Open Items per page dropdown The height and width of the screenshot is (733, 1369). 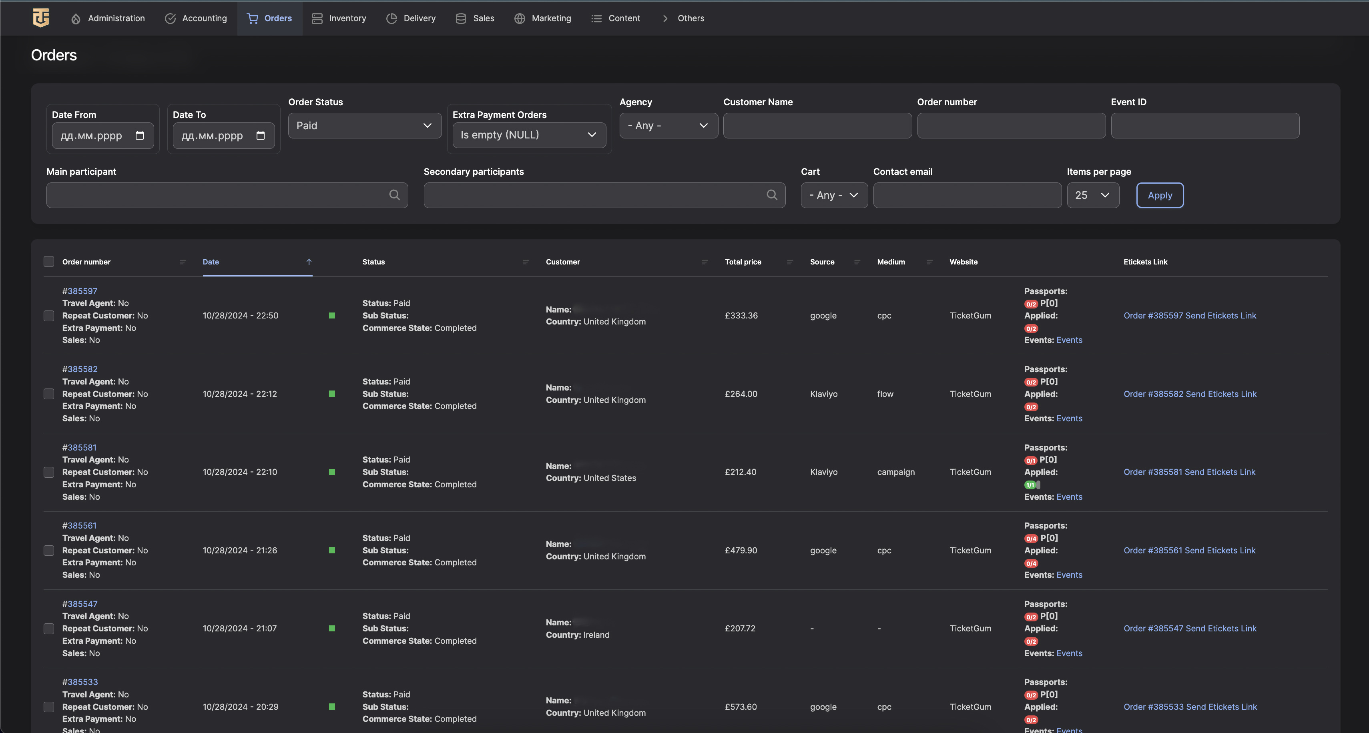1093,195
